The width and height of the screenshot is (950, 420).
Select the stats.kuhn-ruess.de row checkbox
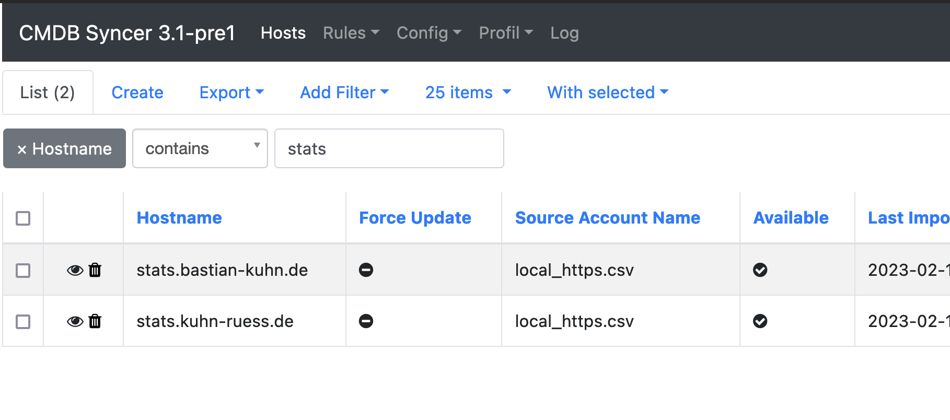coord(23,322)
